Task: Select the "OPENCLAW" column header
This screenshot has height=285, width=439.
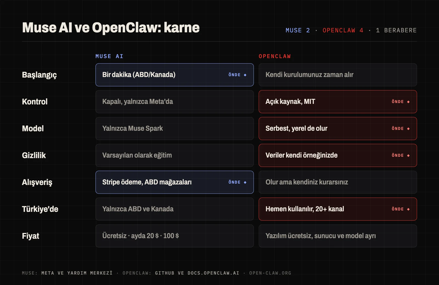Action: coord(275,56)
